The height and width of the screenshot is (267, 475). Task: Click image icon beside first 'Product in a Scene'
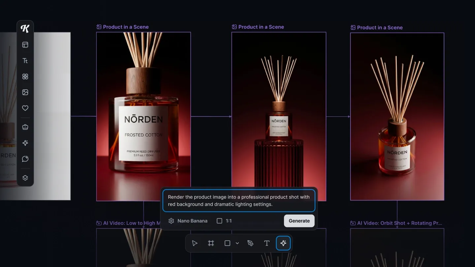point(99,27)
